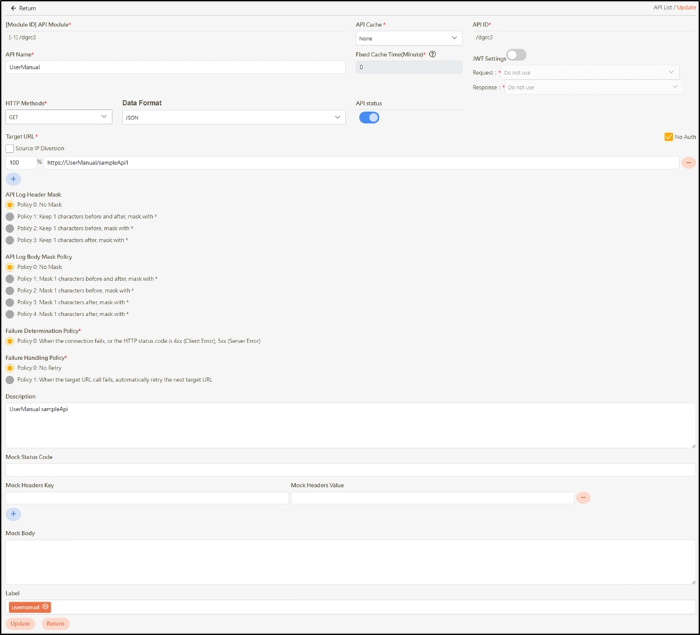700x635 pixels.
Task: Click the API Name input field
Action: [x=175, y=67]
